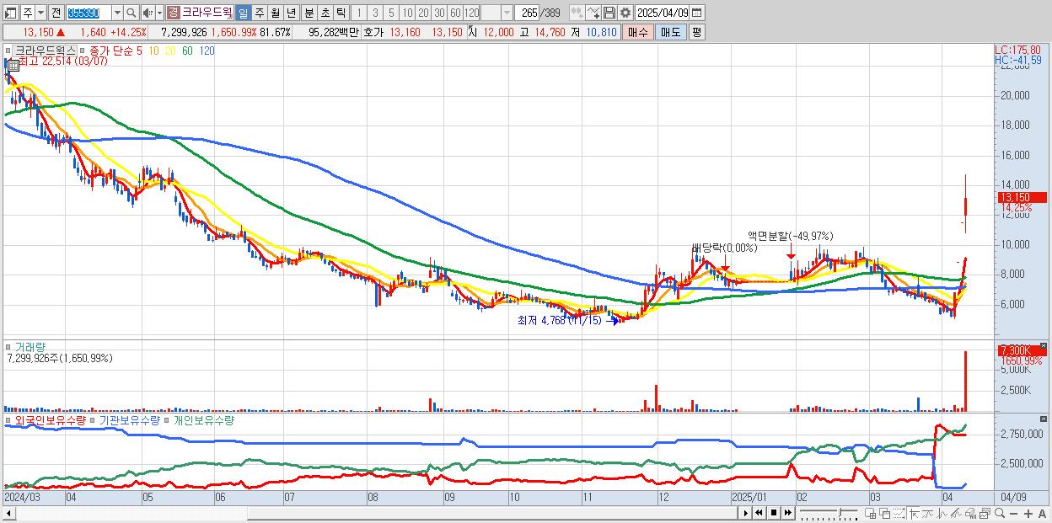Open the custom interval dropdown arrow

tap(507, 13)
